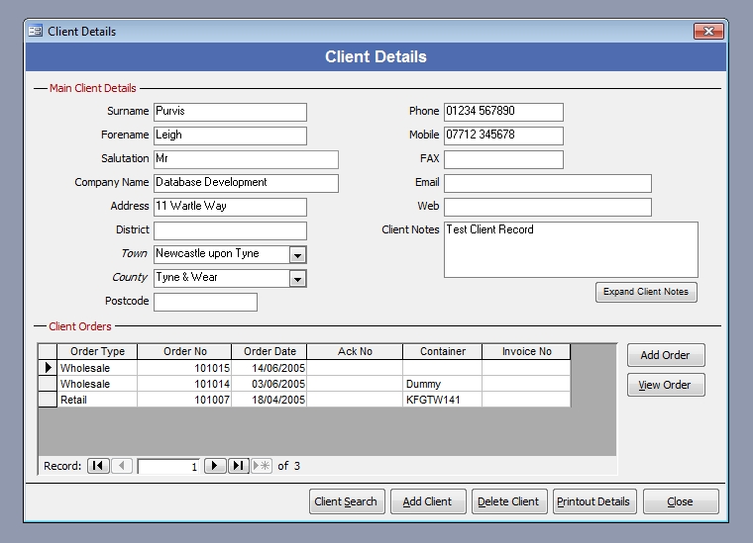Click in the Postcode text box
Screen dimensions: 753x543
(205, 302)
